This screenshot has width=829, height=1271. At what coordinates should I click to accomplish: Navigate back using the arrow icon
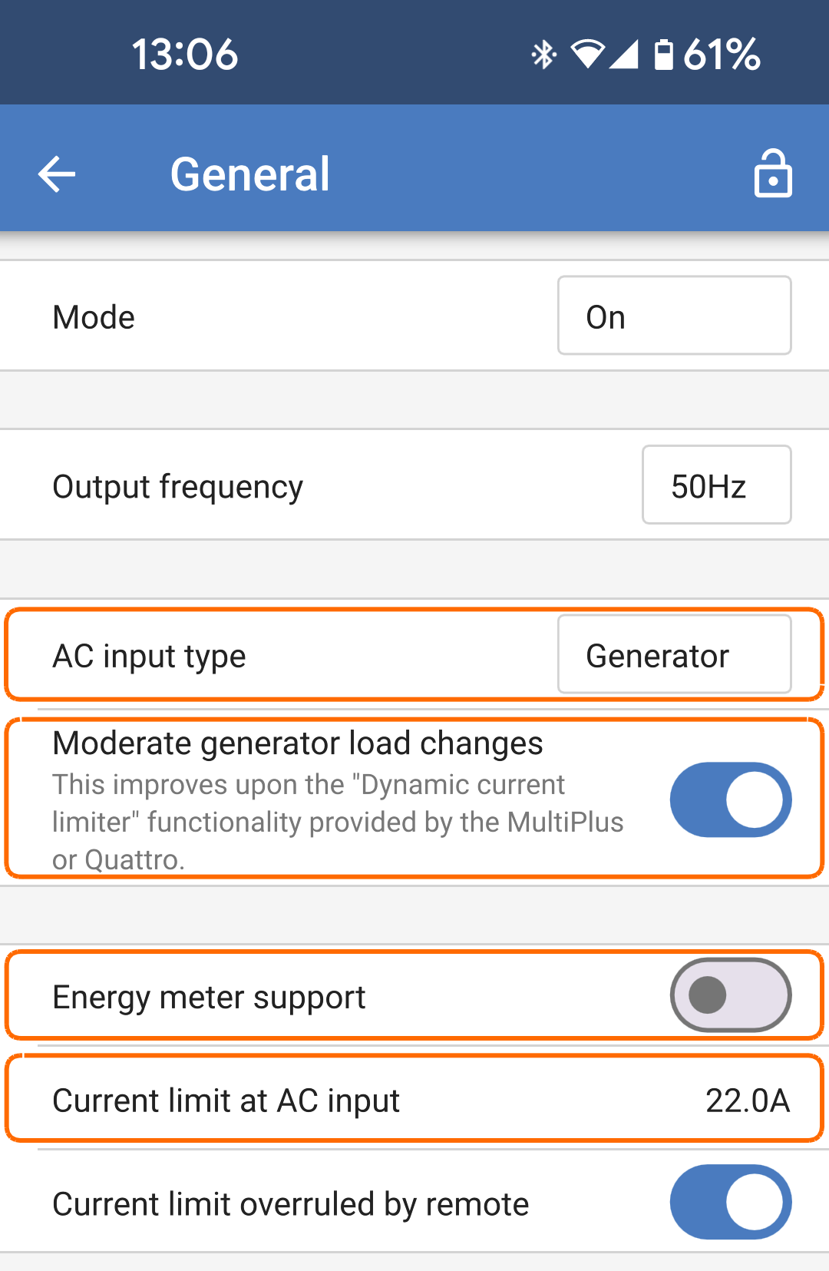coord(56,173)
